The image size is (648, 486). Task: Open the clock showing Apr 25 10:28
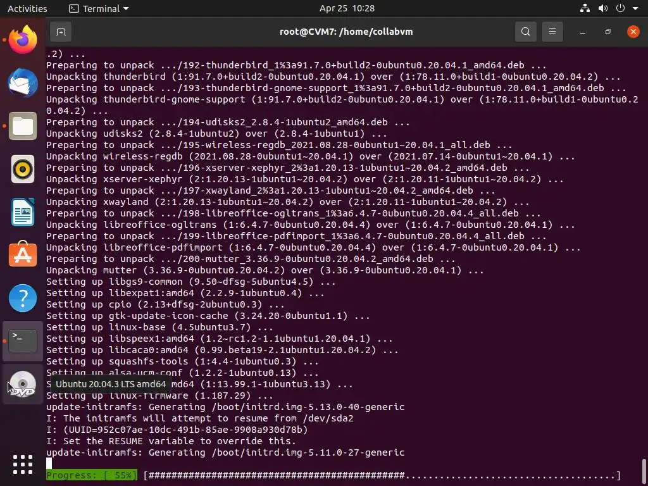click(x=347, y=9)
